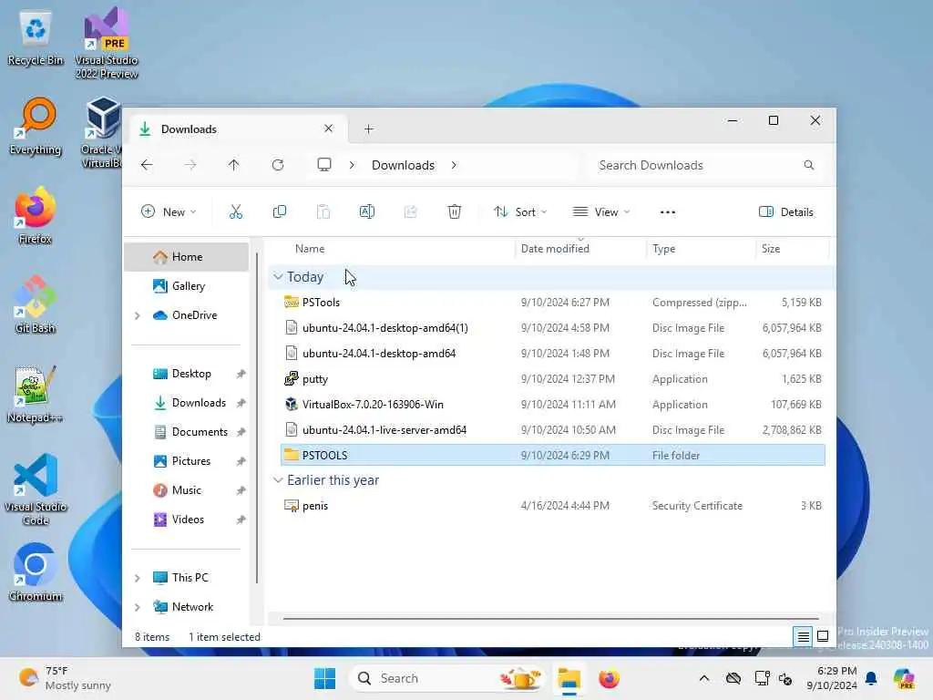Open Notepad++ desktop shortcut
The height and width of the screenshot is (700, 933).
pos(36,394)
